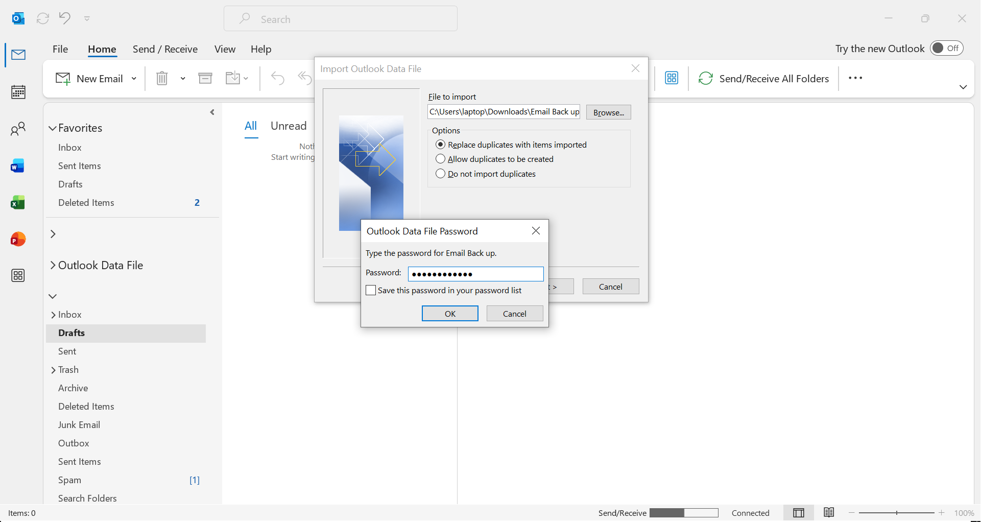This screenshot has width=981, height=522.
Task: Show All messages tab
Action: [x=251, y=126]
